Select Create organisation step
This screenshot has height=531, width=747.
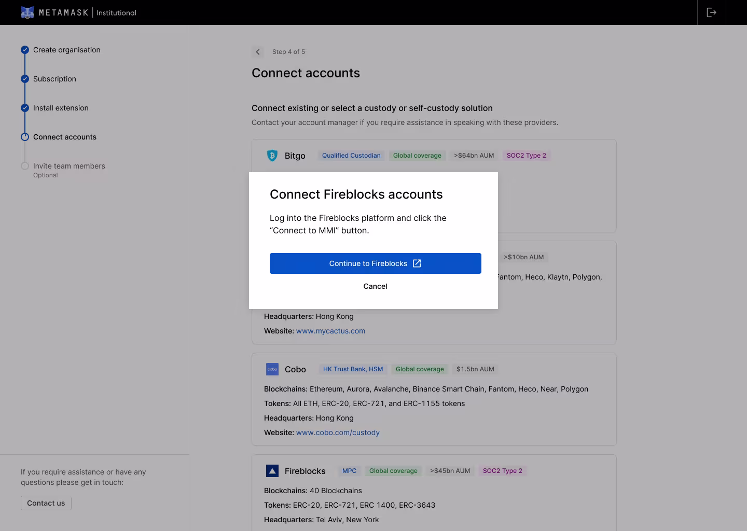coord(67,50)
